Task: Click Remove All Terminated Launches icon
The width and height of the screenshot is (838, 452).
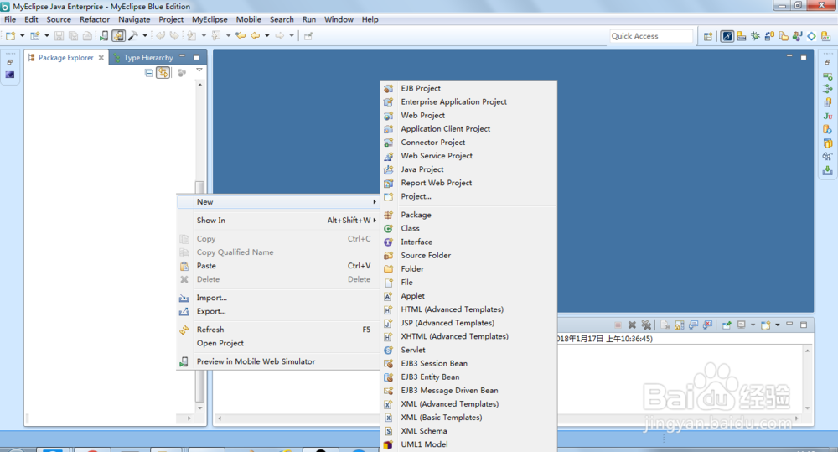Action: [646, 325]
